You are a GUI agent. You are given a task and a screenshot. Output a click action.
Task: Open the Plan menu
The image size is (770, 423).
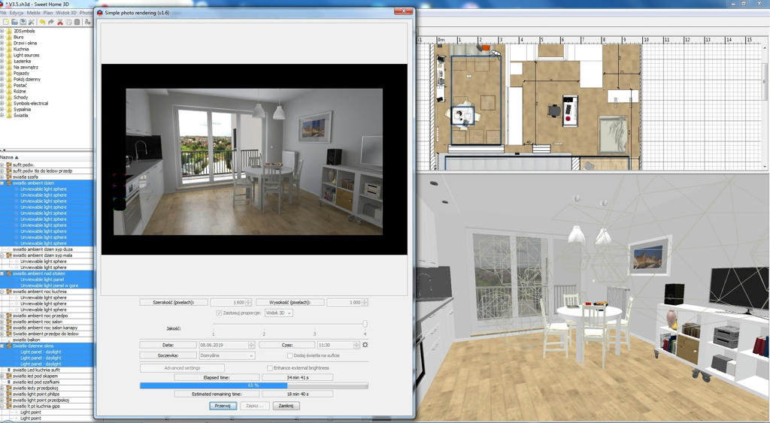click(47, 13)
